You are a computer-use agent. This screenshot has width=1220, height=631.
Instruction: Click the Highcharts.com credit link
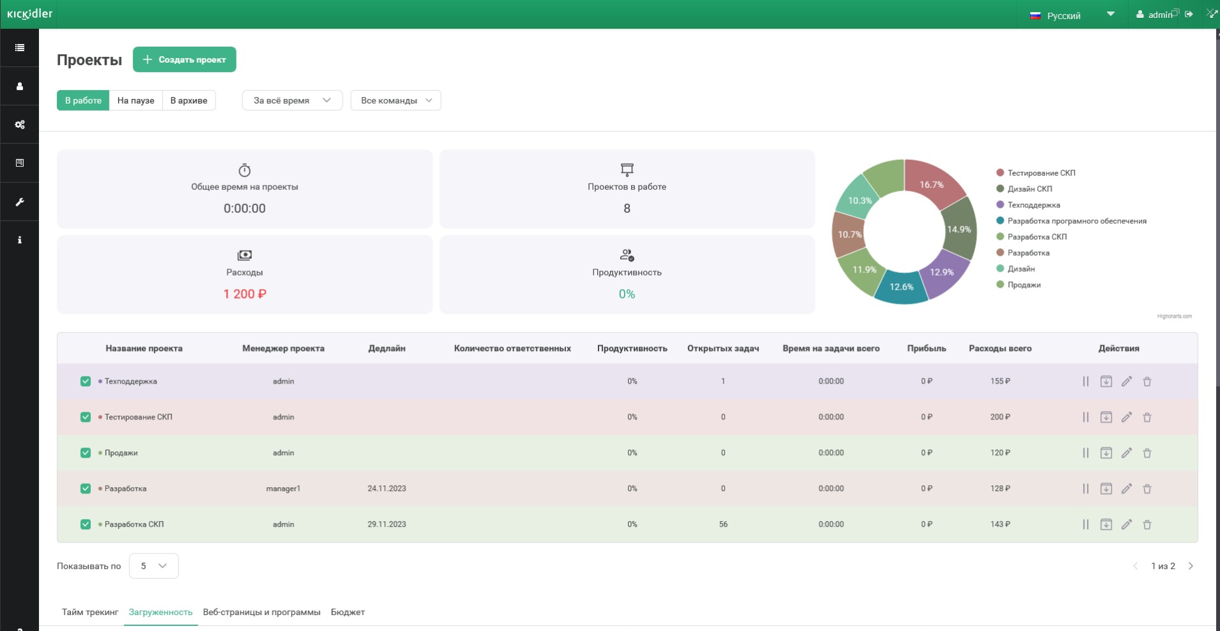click(x=1174, y=316)
